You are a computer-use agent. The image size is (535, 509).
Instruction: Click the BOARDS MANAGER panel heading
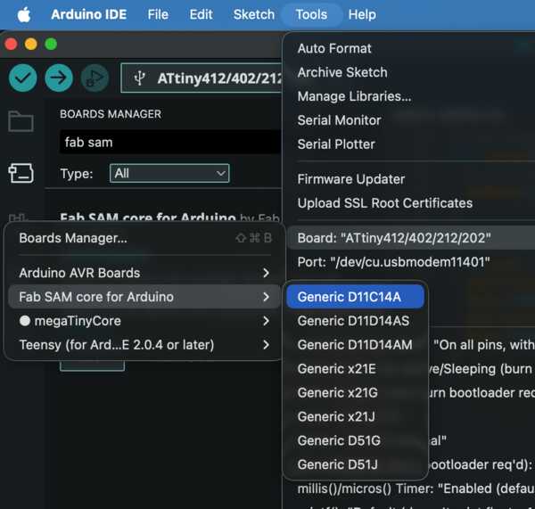pos(111,114)
